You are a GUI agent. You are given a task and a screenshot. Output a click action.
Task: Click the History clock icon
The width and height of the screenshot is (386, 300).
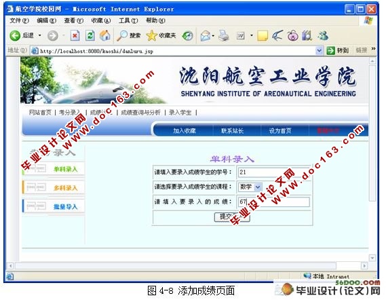[x=187, y=36]
